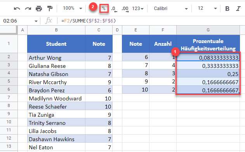The height and width of the screenshot is (152, 245).
Task: Click the Student header cell
Action: point(56,44)
